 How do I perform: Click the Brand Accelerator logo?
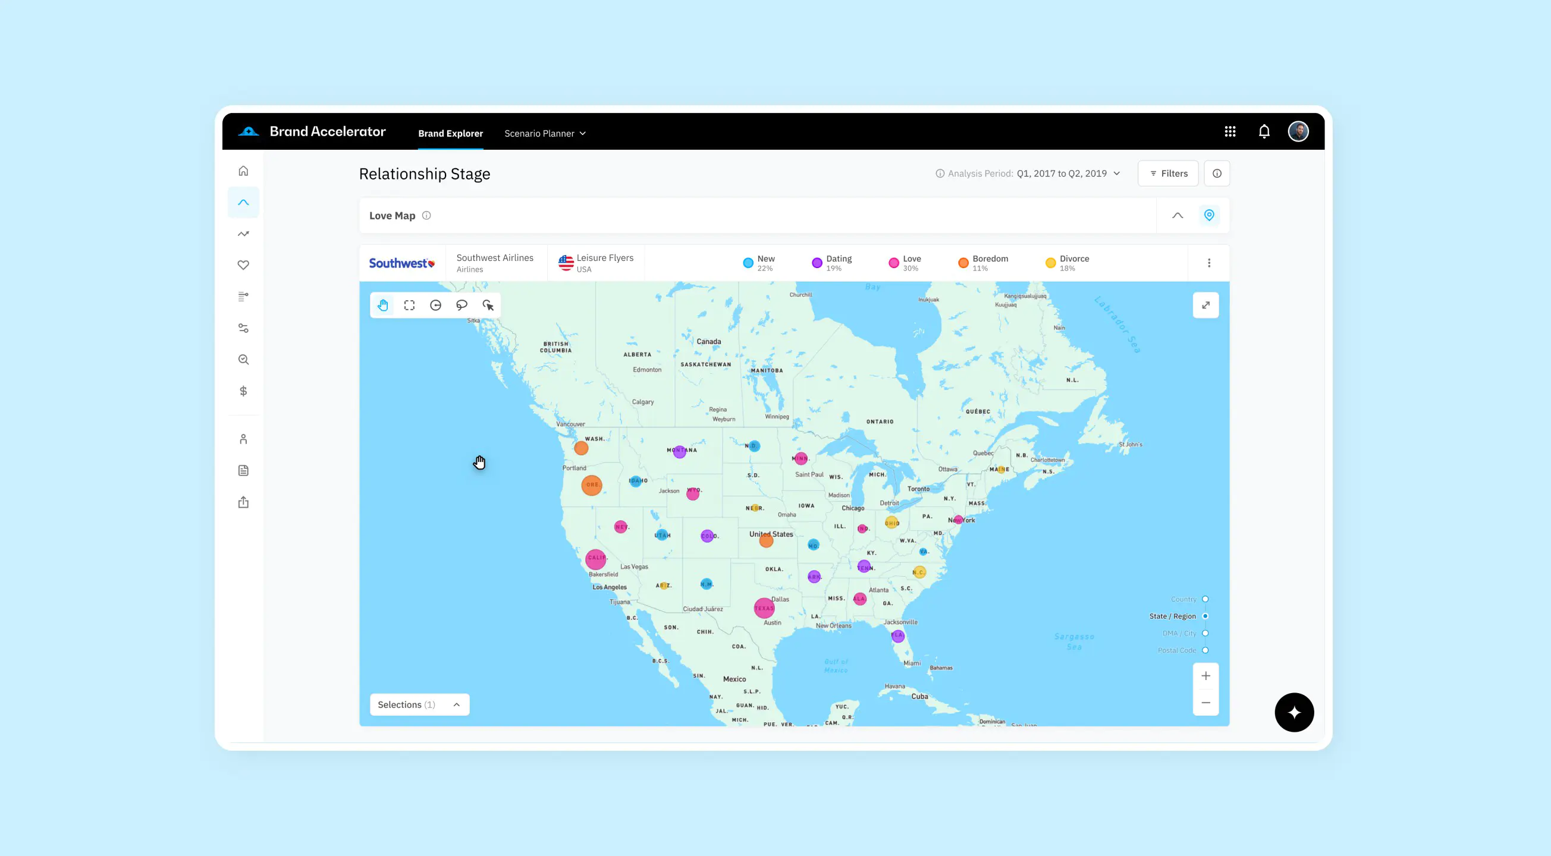(312, 131)
